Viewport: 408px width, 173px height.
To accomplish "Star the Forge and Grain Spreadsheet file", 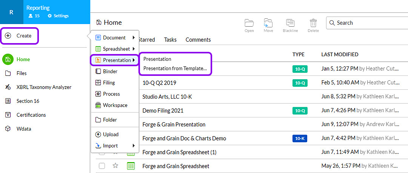I will (115, 166).
